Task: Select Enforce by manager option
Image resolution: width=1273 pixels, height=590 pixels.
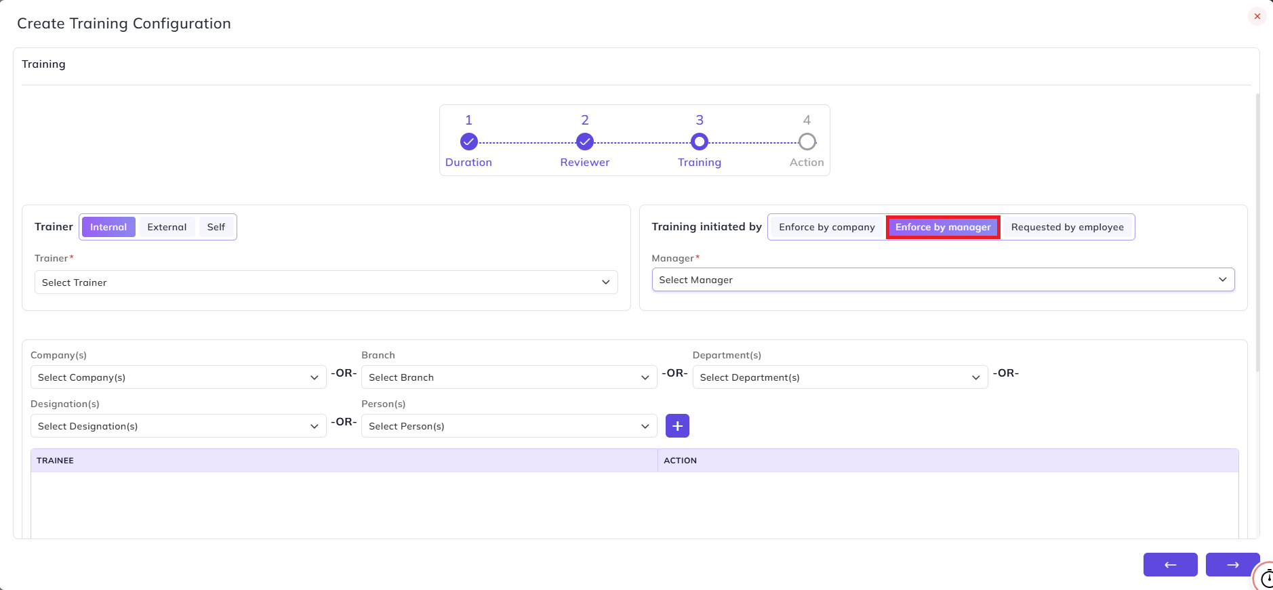Action: (x=943, y=227)
